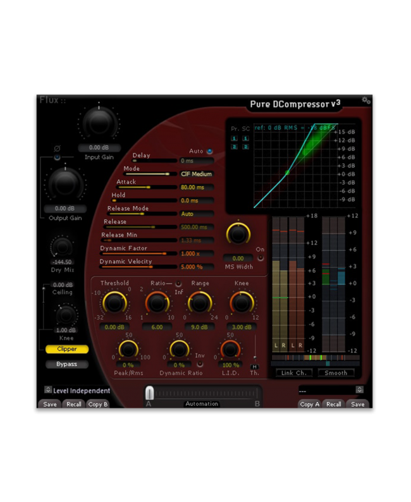The height and width of the screenshot is (502, 411).
Task: Toggle the Clipper button
Action: click(x=67, y=349)
